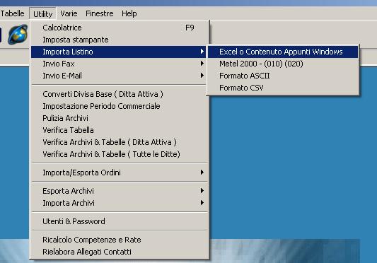377x263 pixels.
Task: Select Converti Divisa Base ( Ditta Attiva )
Action: coord(119,94)
